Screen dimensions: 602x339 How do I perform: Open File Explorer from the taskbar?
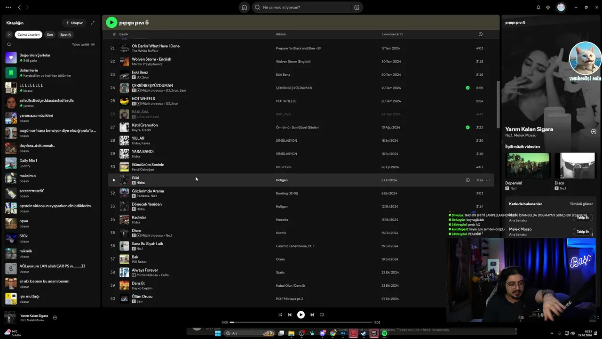coord(291,333)
